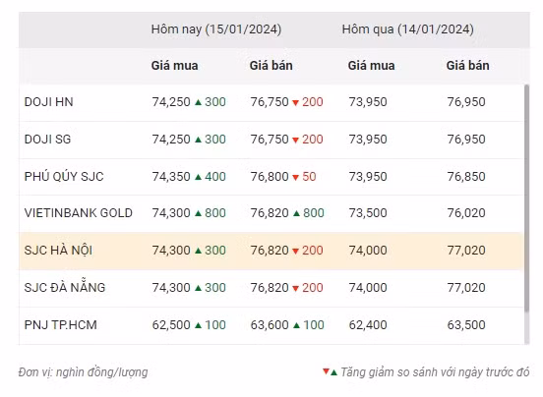Click the DOJI SG red down-arrow 200
543x397 pixels.
tap(308, 140)
